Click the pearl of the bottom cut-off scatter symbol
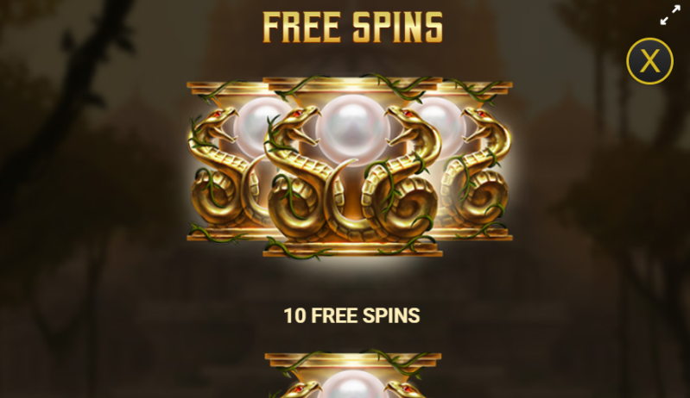Screen dimensions: 690x398 (352, 385)
